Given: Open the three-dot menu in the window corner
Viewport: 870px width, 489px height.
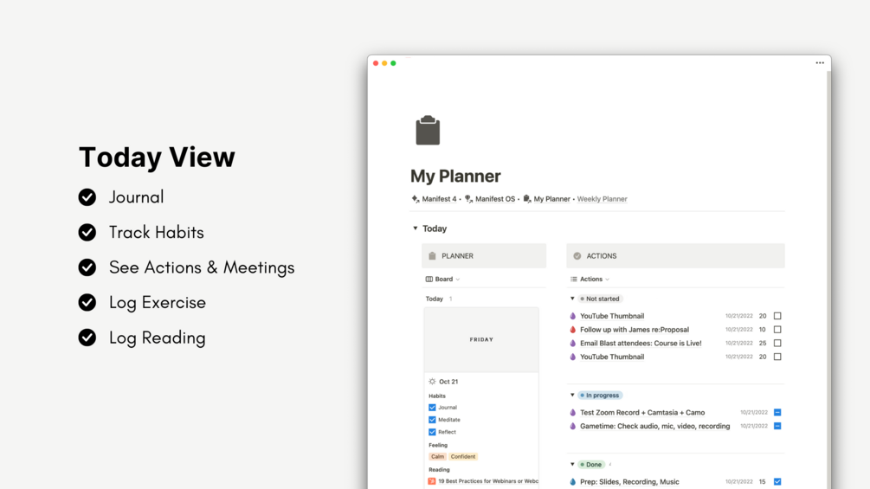Looking at the screenshot, I should (x=820, y=63).
